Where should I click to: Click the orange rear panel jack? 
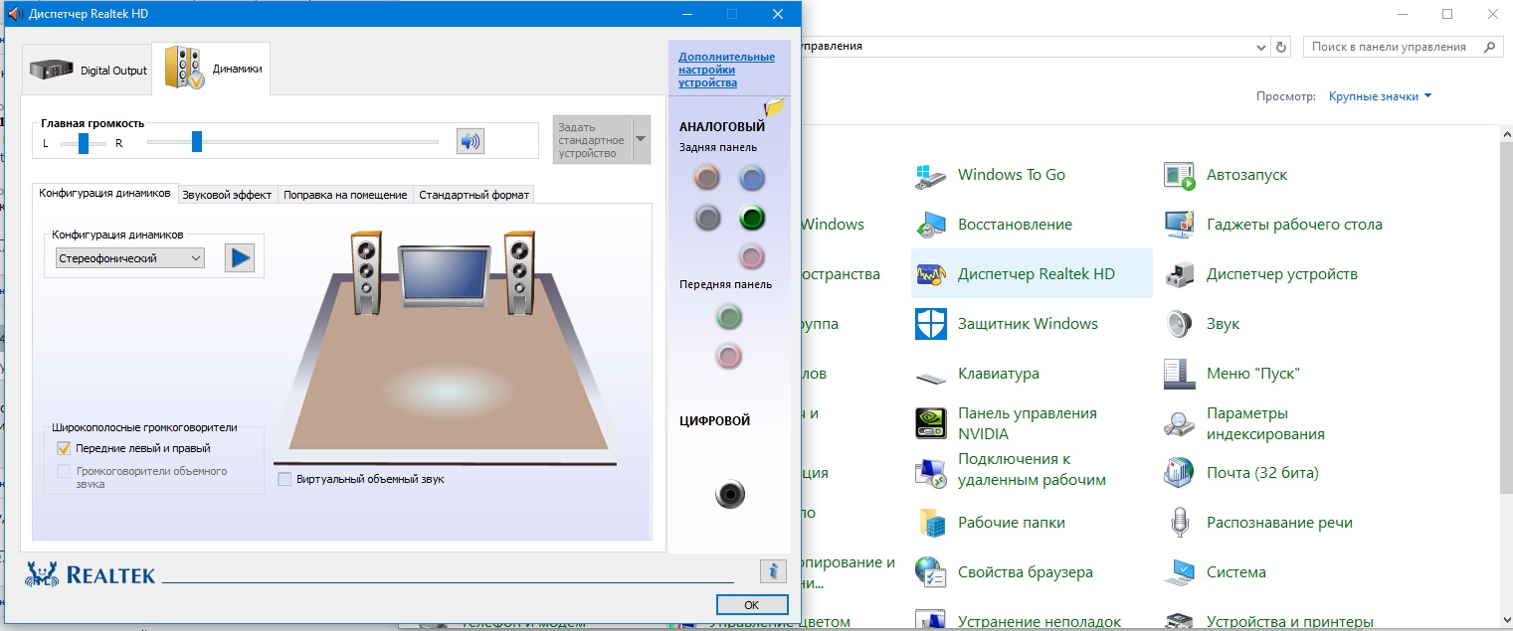click(x=707, y=178)
